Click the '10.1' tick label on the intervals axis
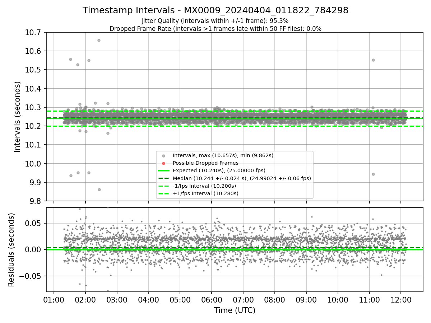Screen dimensions: 431x323 pos(33,145)
